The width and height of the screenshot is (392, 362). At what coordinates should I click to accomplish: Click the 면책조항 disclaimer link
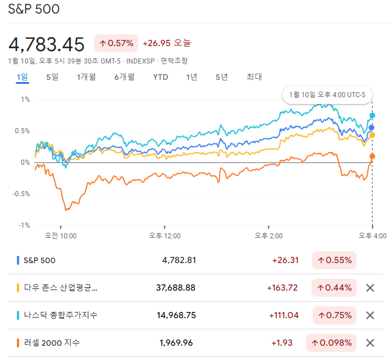click(174, 61)
